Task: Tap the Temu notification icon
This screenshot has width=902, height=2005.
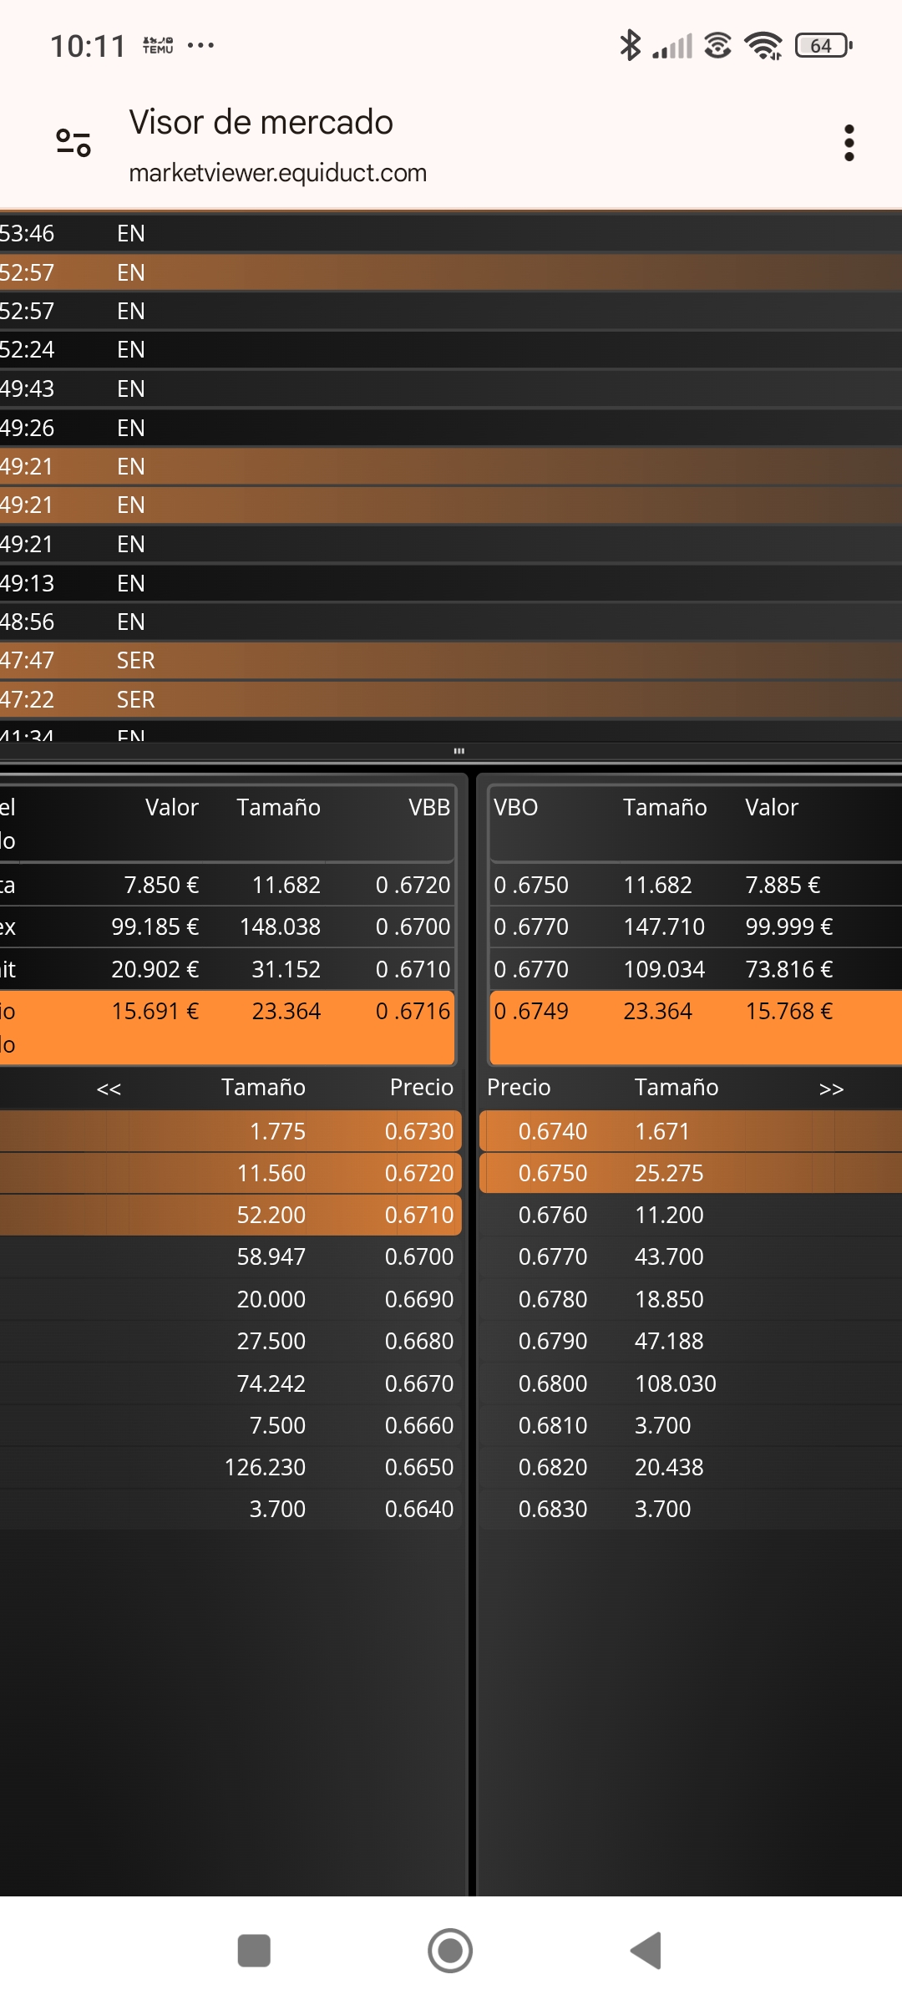Action: pos(158,45)
